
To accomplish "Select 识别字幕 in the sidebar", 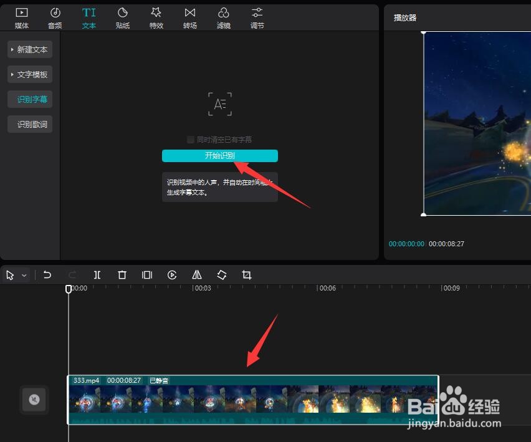I will (30, 99).
